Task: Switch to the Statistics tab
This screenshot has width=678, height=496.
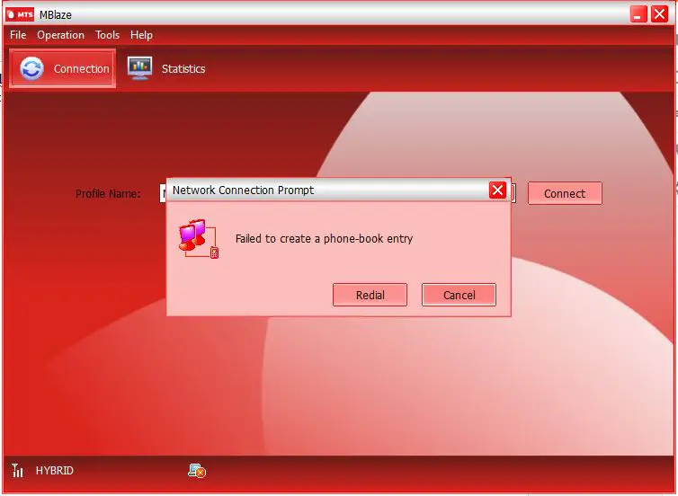Action: pos(166,68)
